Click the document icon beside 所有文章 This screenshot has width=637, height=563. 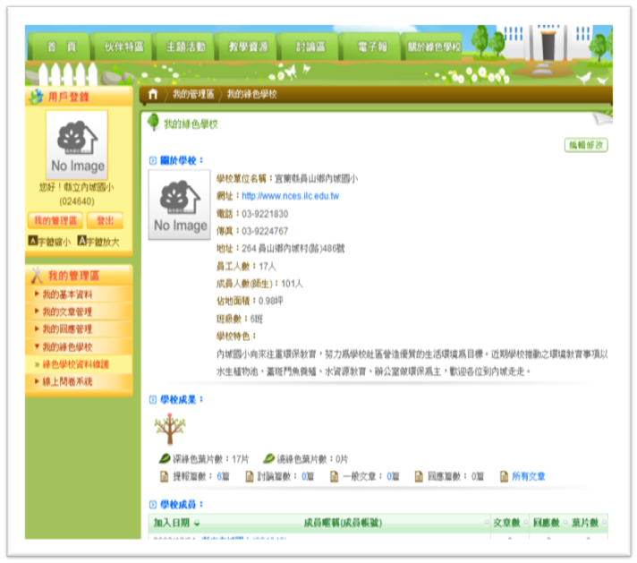click(x=504, y=476)
